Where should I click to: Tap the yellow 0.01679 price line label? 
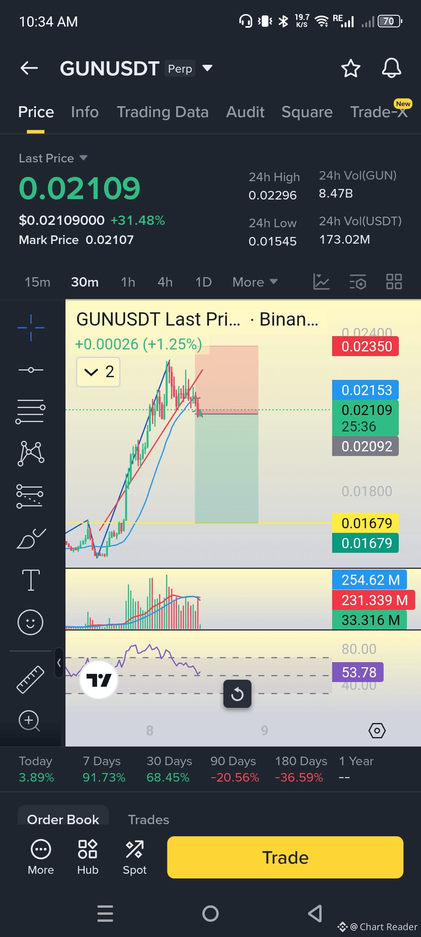click(366, 523)
